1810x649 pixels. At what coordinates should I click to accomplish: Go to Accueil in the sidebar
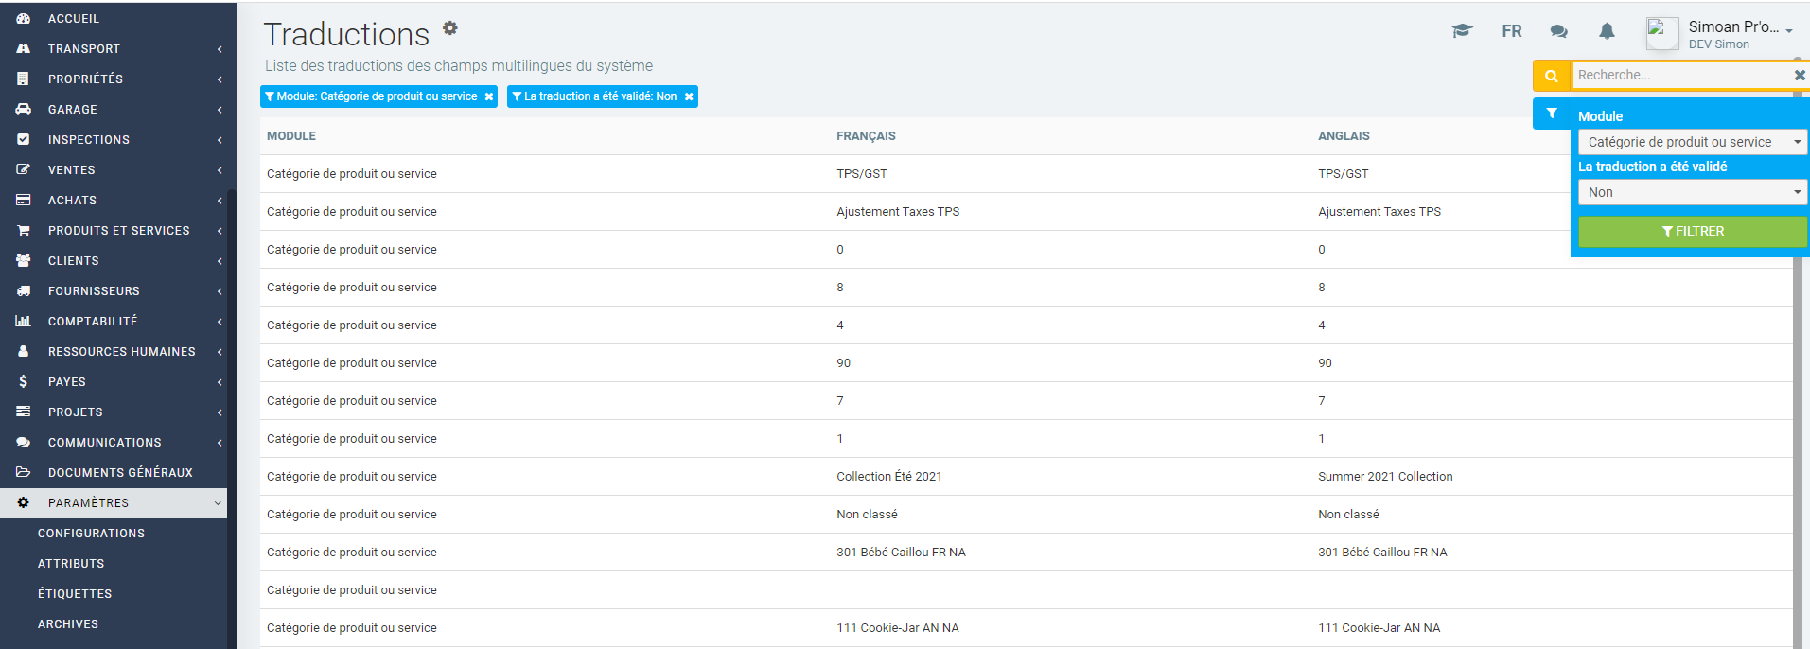(x=73, y=18)
